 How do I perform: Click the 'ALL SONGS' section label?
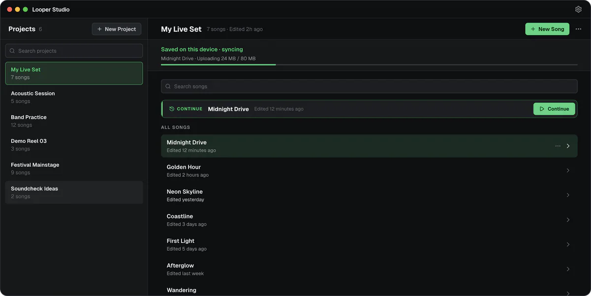[175, 127]
